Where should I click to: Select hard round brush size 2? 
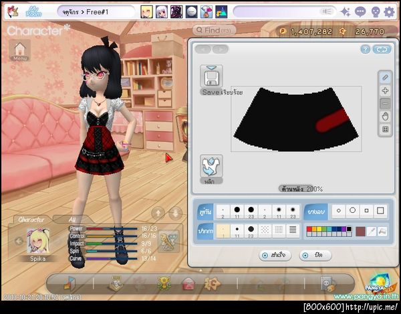pyautogui.click(x=223, y=212)
